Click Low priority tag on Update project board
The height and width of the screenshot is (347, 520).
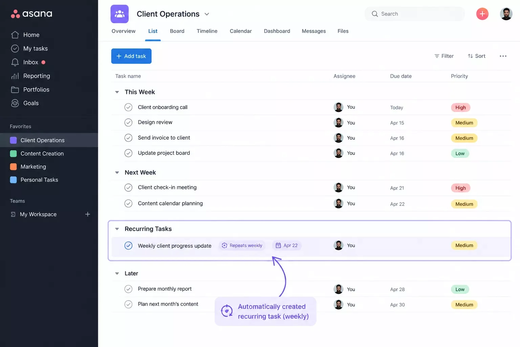(x=460, y=154)
